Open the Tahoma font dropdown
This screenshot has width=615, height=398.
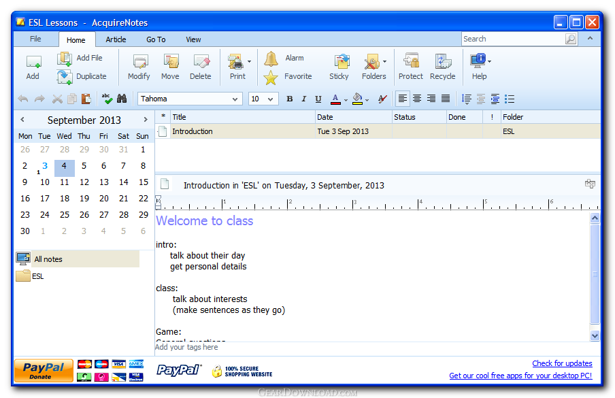point(235,99)
